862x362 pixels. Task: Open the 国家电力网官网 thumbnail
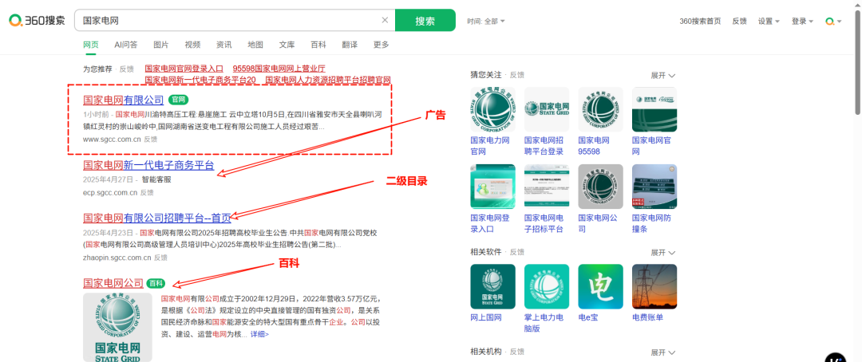click(x=492, y=108)
